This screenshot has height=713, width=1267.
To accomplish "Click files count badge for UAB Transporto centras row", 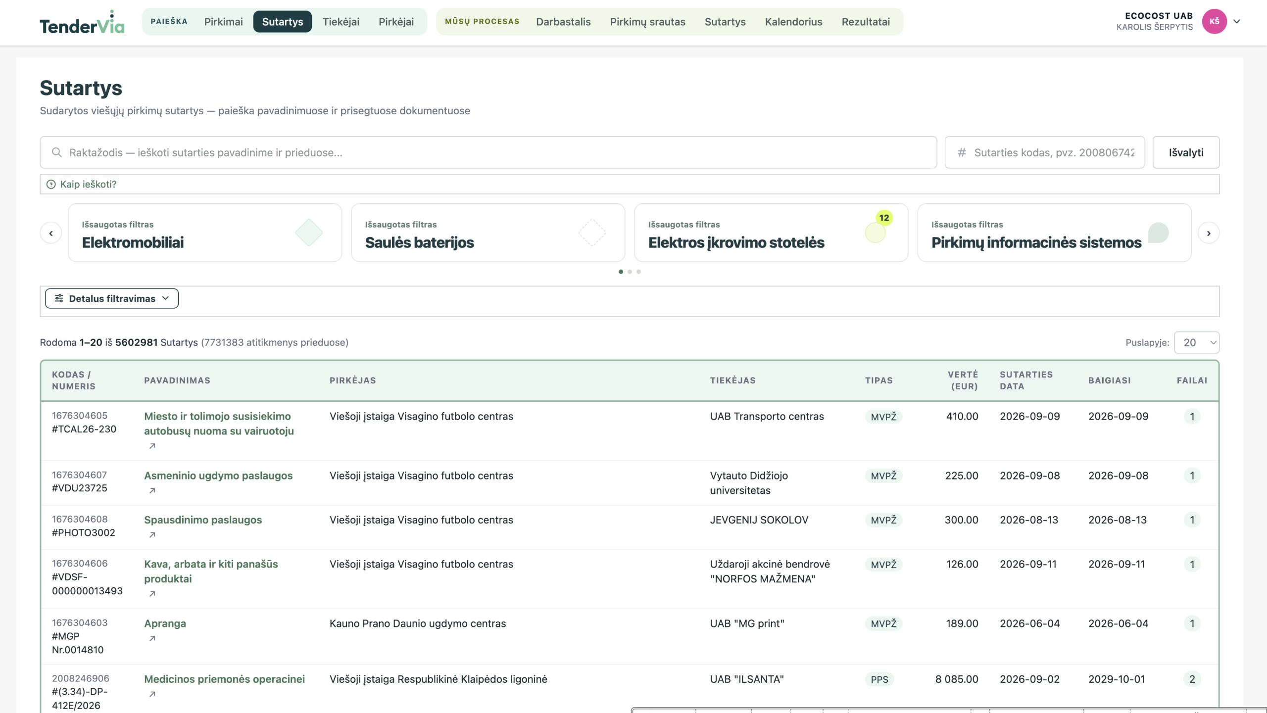I will click(x=1192, y=417).
